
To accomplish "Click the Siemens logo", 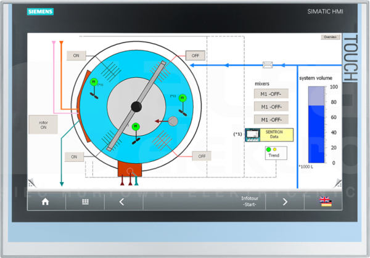I will pyautogui.click(x=40, y=12).
